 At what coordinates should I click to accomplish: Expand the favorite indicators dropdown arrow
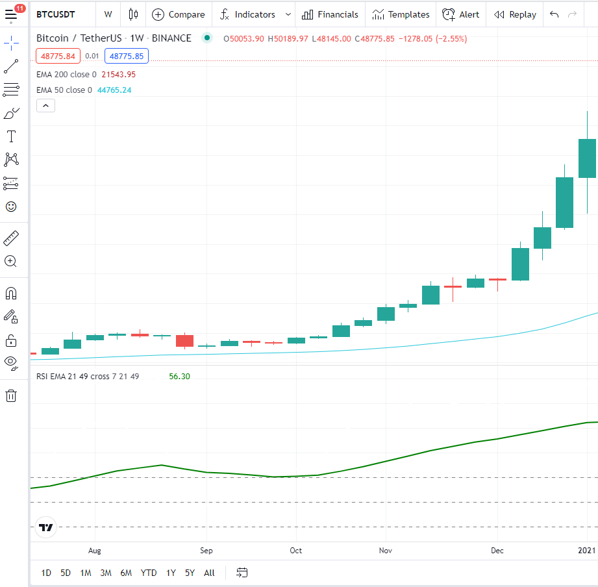coord(288,14)
